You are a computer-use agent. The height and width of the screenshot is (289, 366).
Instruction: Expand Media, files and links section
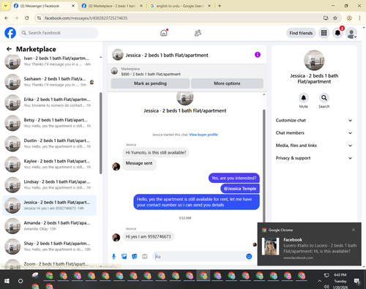tap(314, 146)
